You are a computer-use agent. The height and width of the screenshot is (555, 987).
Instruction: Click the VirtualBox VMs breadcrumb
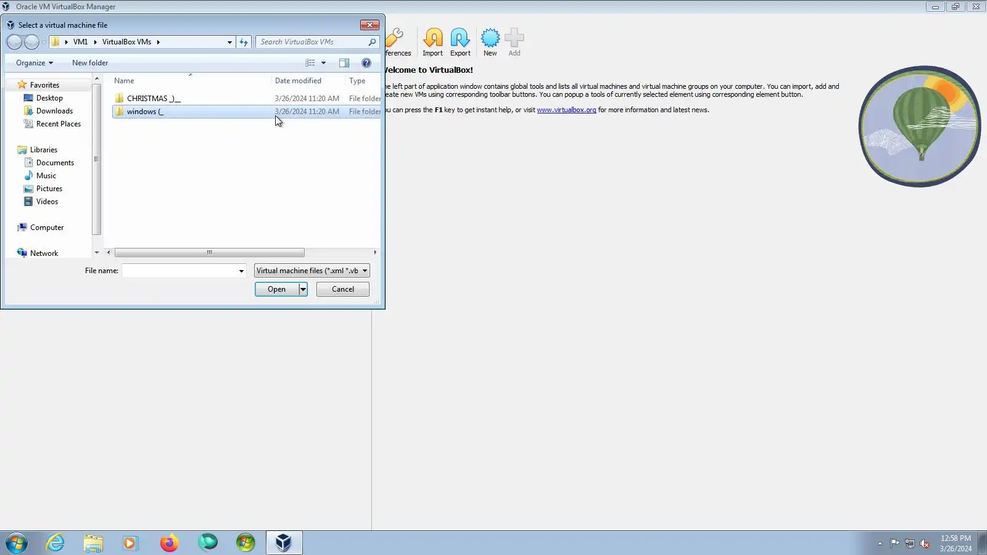pos(126,42)
